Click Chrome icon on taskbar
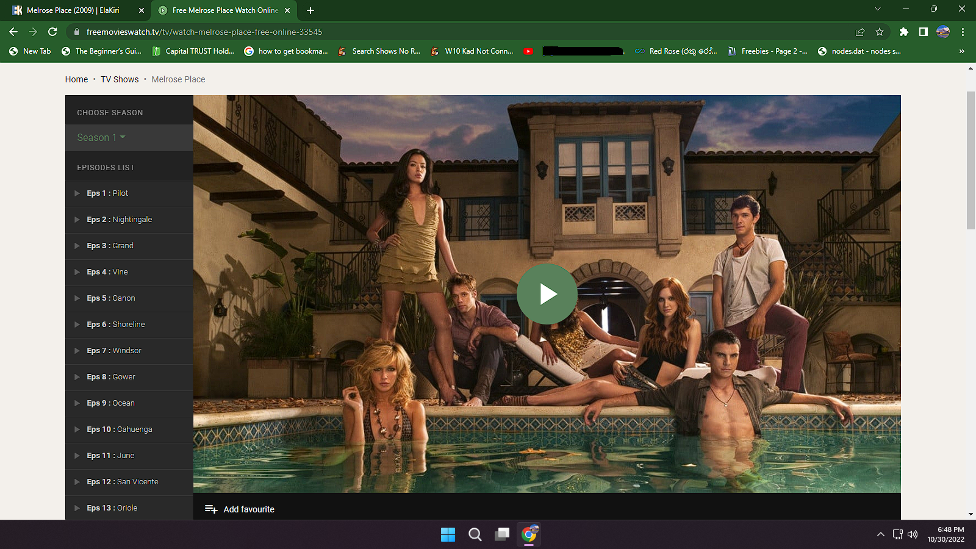Viewport: 976px width, 549px height. pos(529,534)
